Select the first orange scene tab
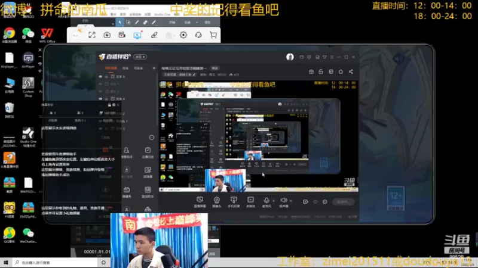This screenshot has height=268, width=478. click(x=111, y=68)
